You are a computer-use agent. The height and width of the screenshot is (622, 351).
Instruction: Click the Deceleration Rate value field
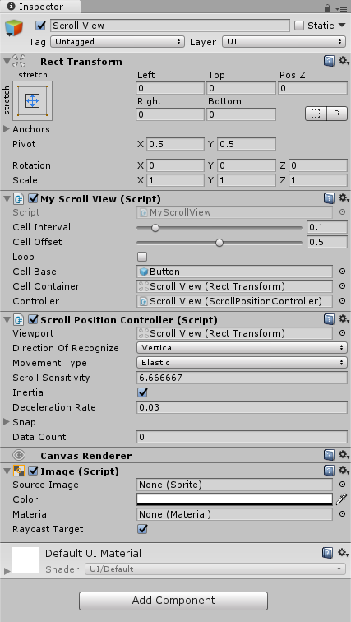[x=242, y=407]
